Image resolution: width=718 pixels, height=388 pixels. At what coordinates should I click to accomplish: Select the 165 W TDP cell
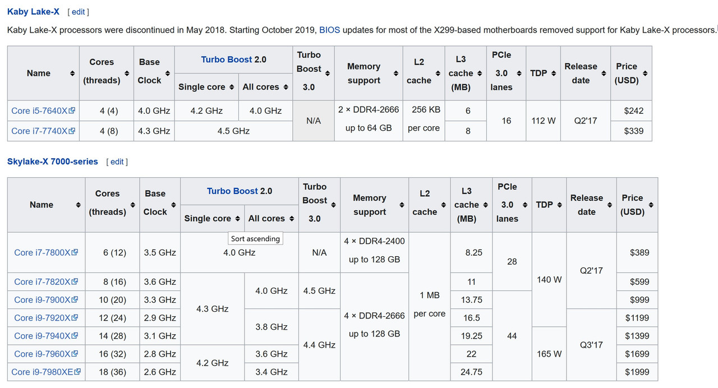(x=549, y=354)
